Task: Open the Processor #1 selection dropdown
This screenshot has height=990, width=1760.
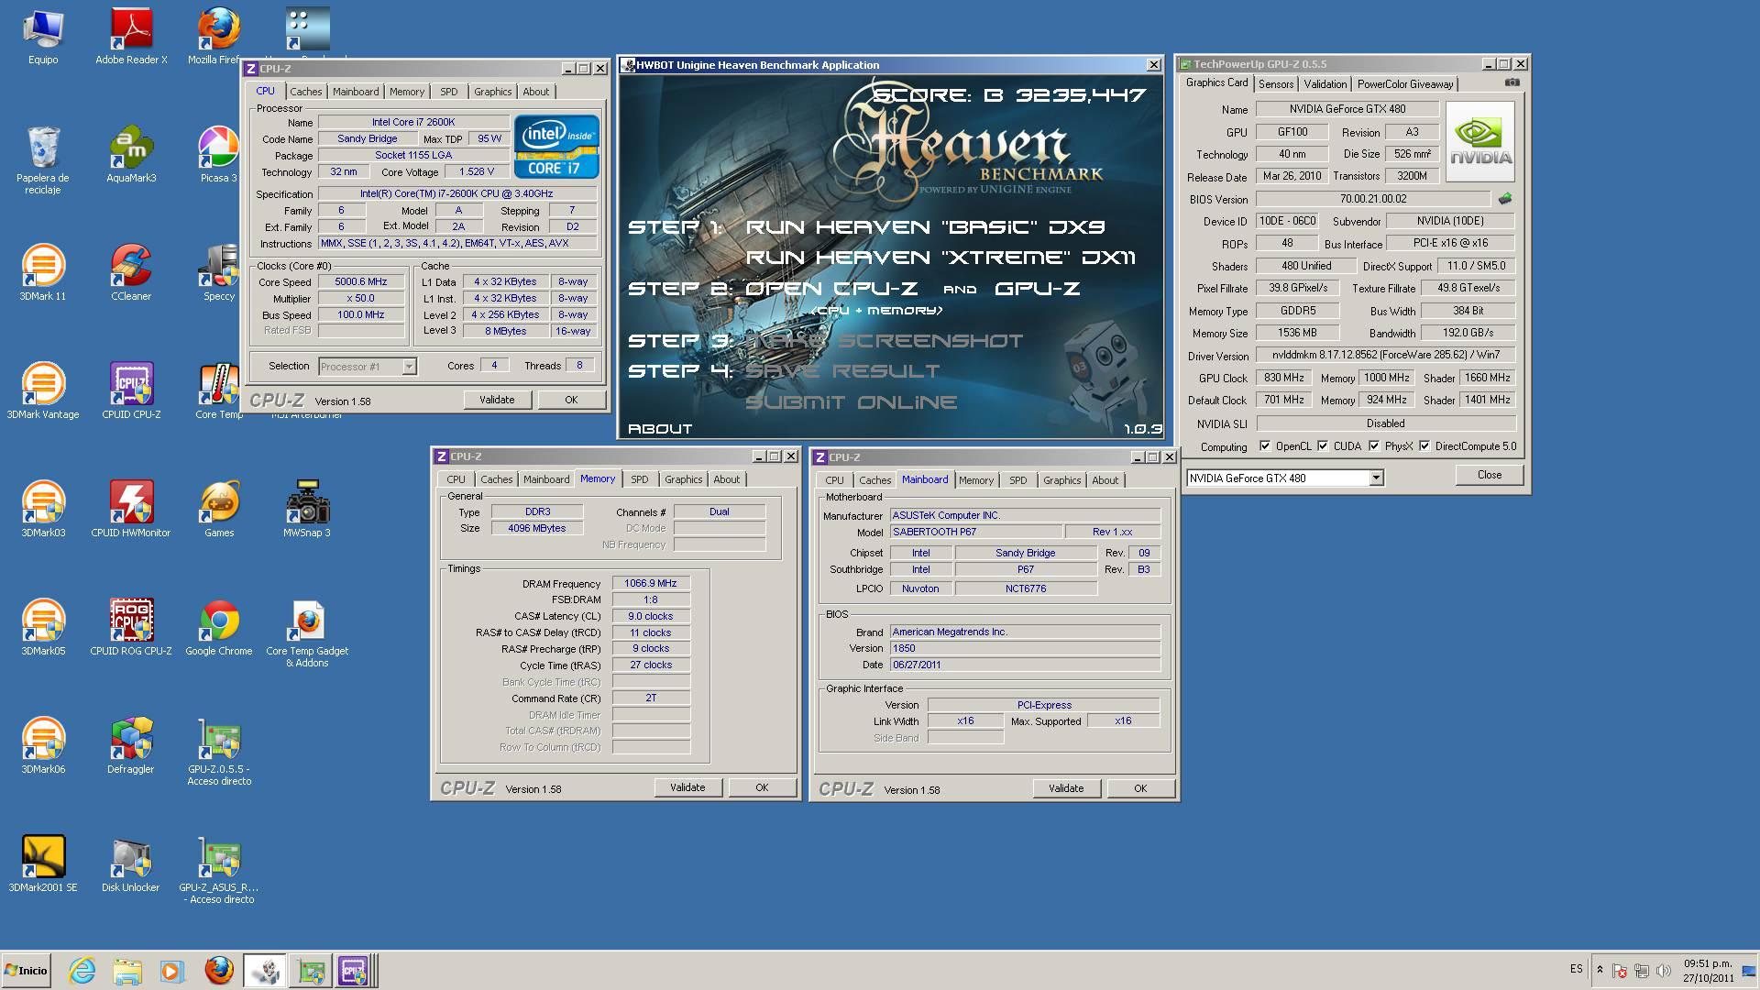Action: point(409,367)
